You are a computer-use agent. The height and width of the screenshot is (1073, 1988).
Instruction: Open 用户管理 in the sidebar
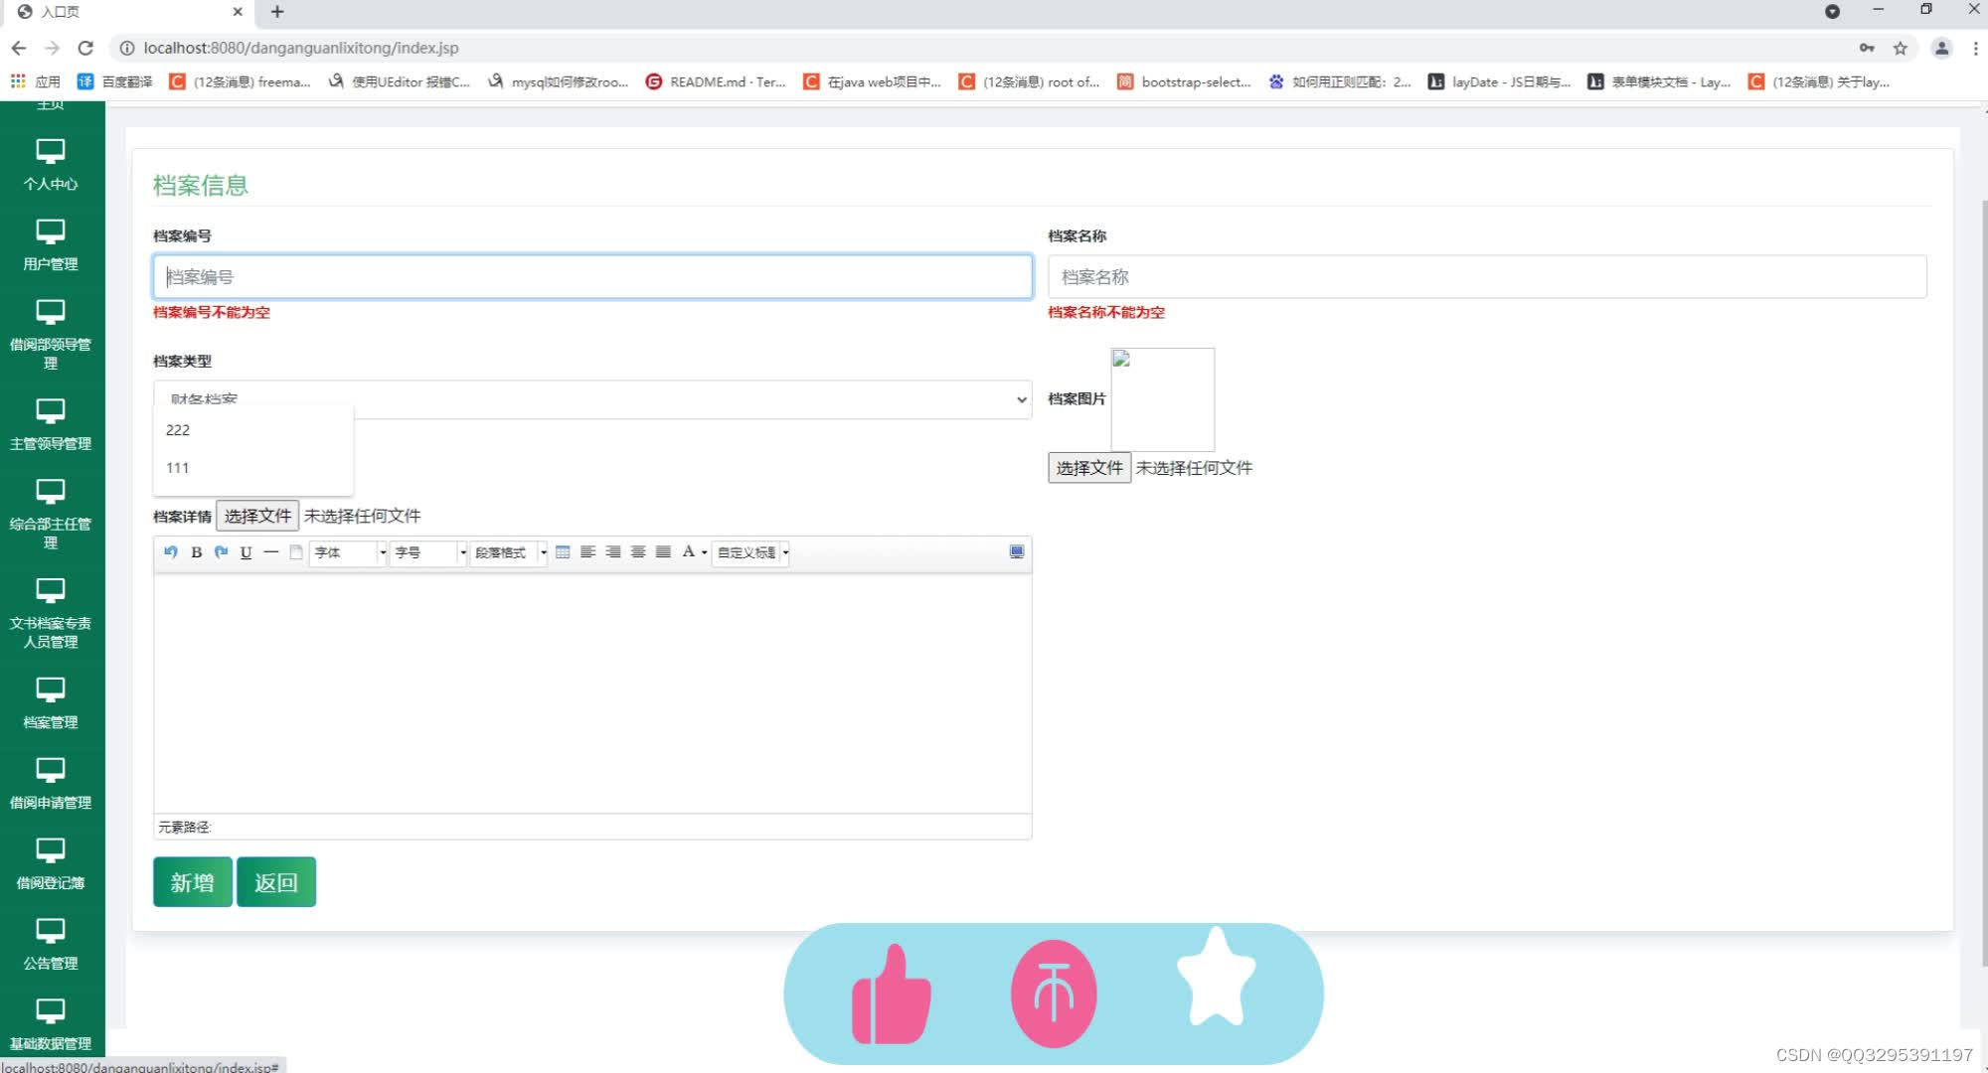51,245
